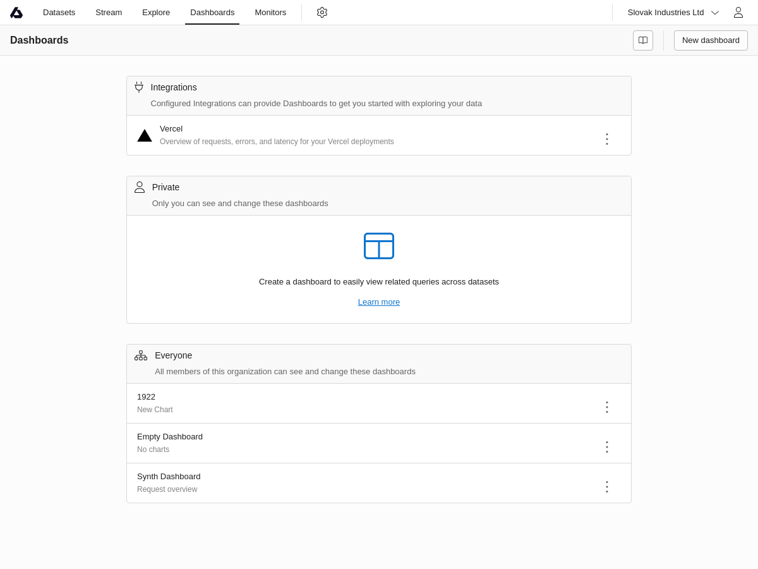Open the user profile icon

(x=738, y=13)
